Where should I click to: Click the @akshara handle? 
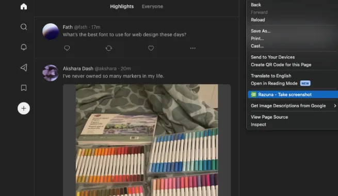point(105,69)
